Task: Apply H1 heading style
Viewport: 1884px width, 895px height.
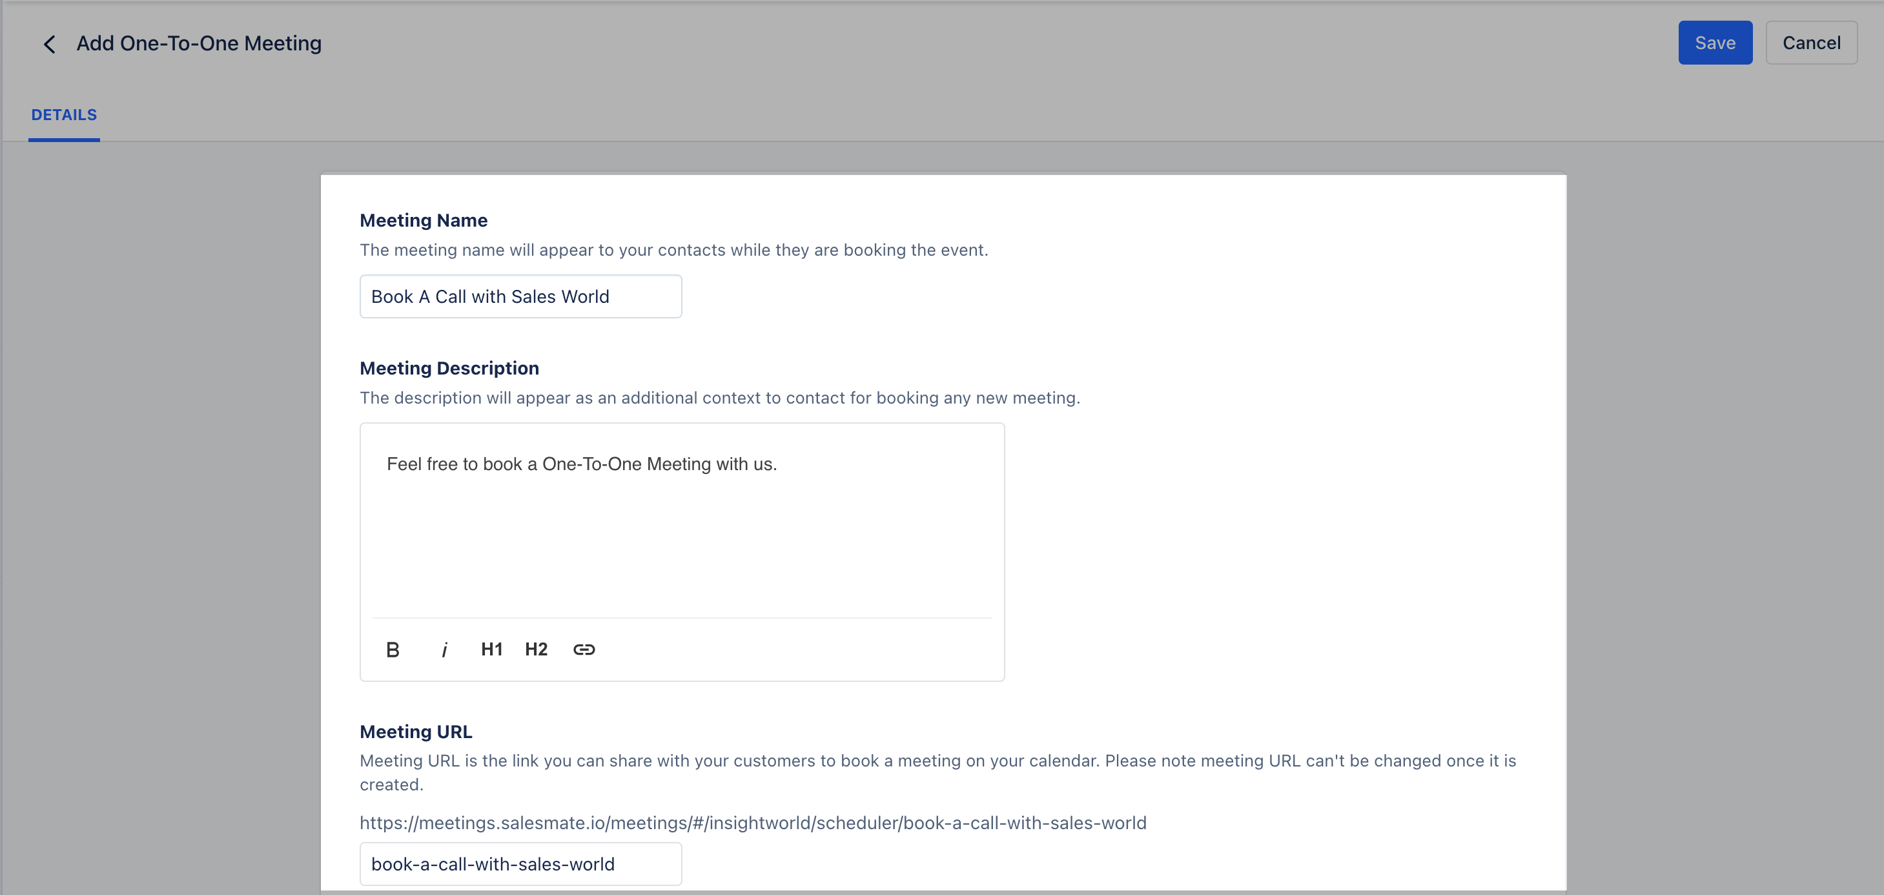Action: pos(491,650)
